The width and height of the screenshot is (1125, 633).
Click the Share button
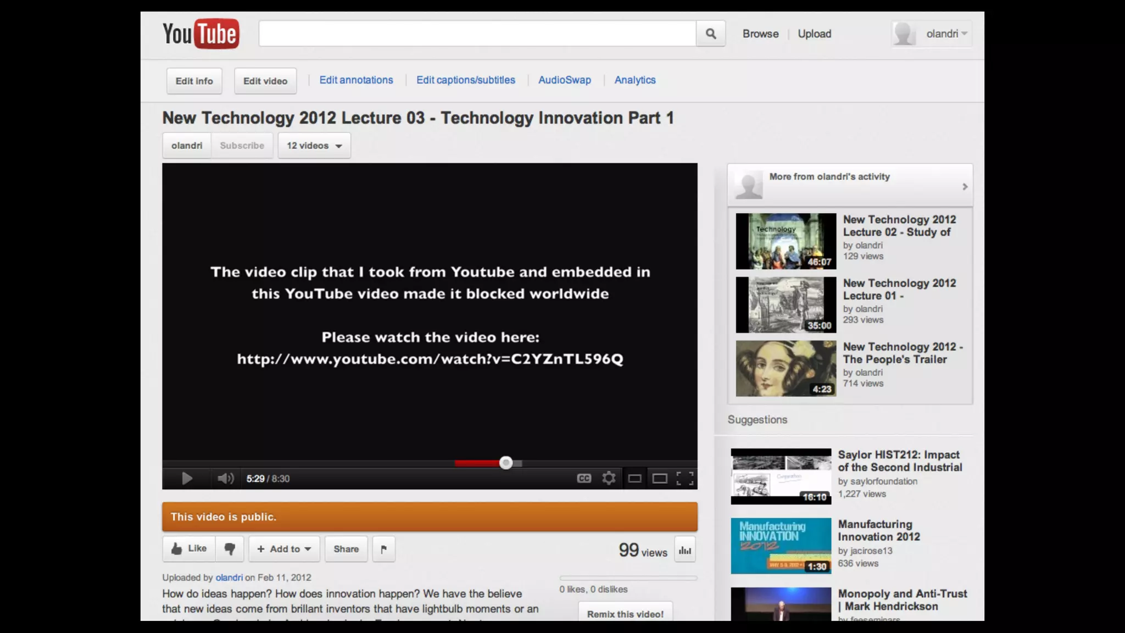point(346,549)
